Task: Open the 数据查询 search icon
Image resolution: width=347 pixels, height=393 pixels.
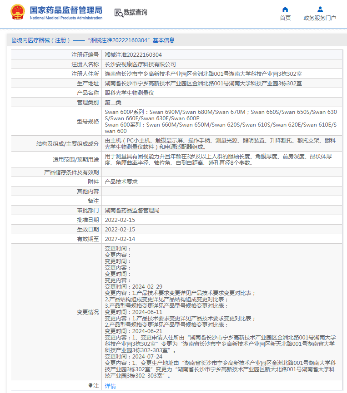Action: coord(119,13)
